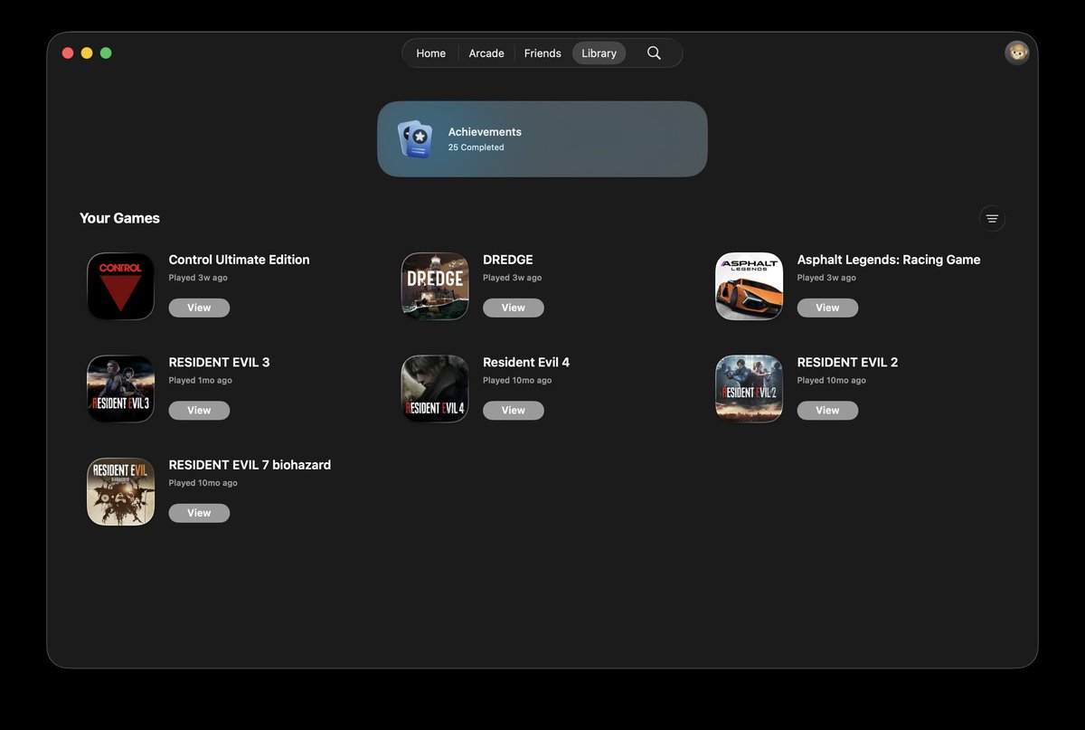Switch to the Arcade tab
The height and width of the screenshot is (730, 1085).
486,53
